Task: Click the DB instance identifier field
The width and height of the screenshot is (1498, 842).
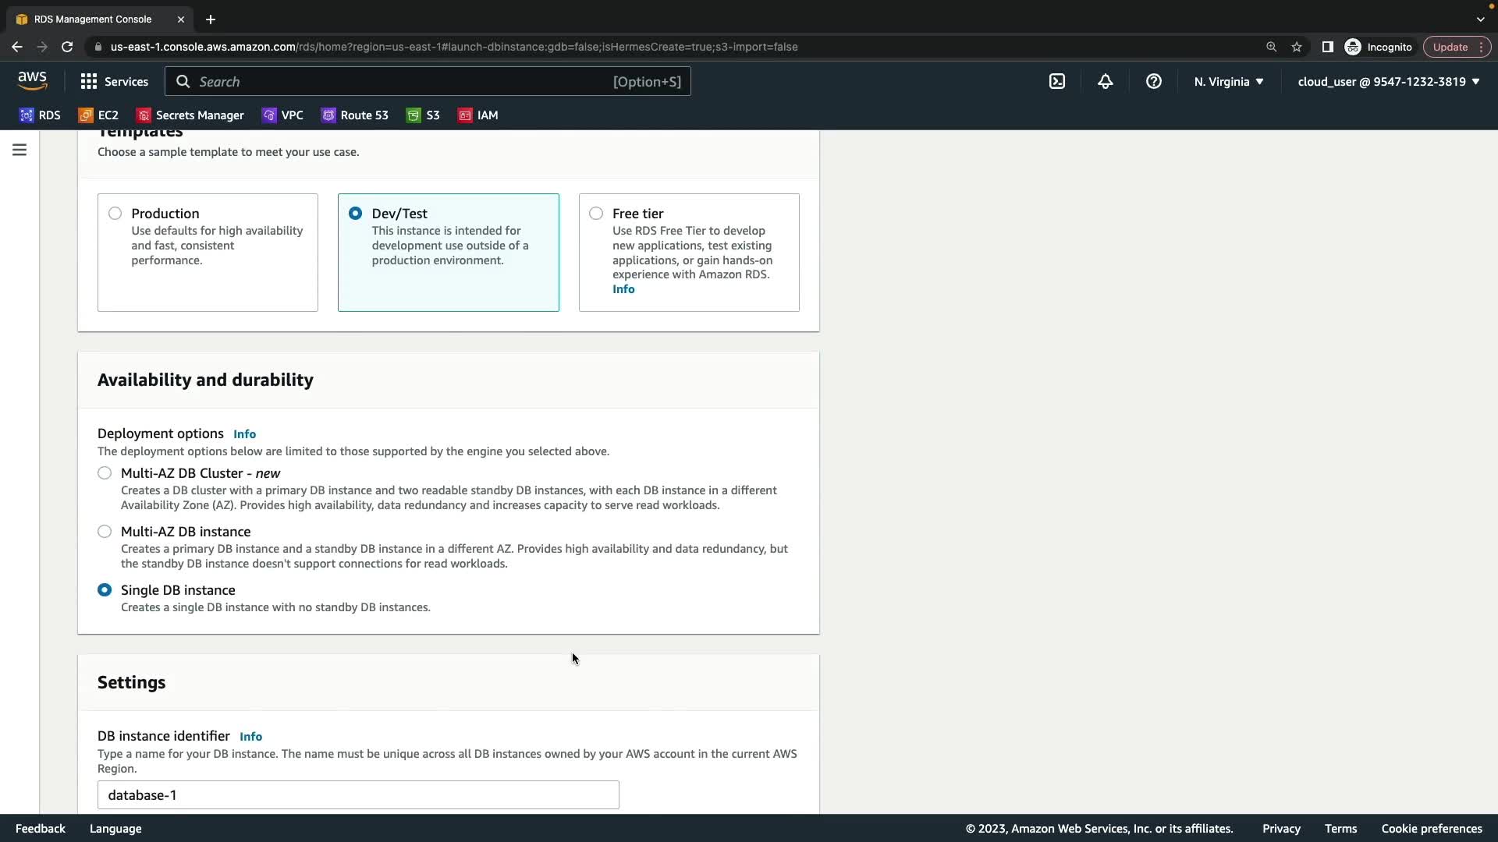Action: [x=358, y=795]
